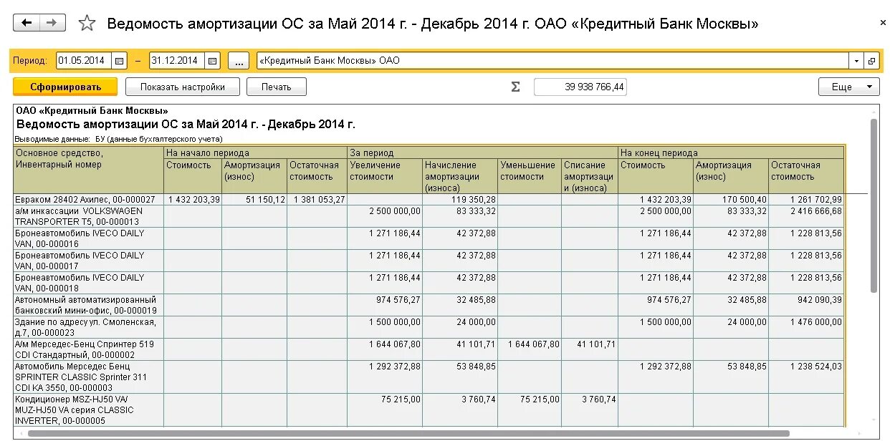Go forward with the right arrow button

click(52, 23)
